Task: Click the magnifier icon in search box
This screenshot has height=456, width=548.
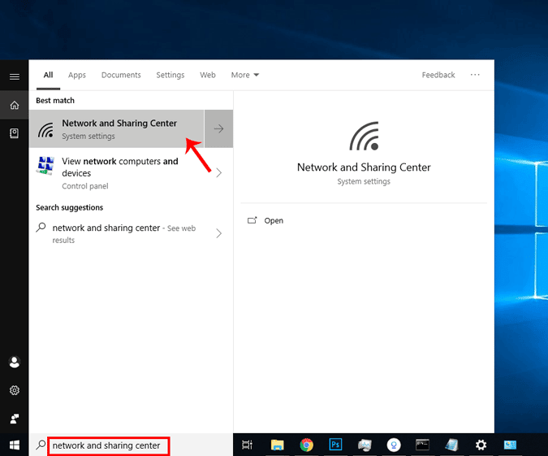Action: pyautogui.click(x=41, y=445)
